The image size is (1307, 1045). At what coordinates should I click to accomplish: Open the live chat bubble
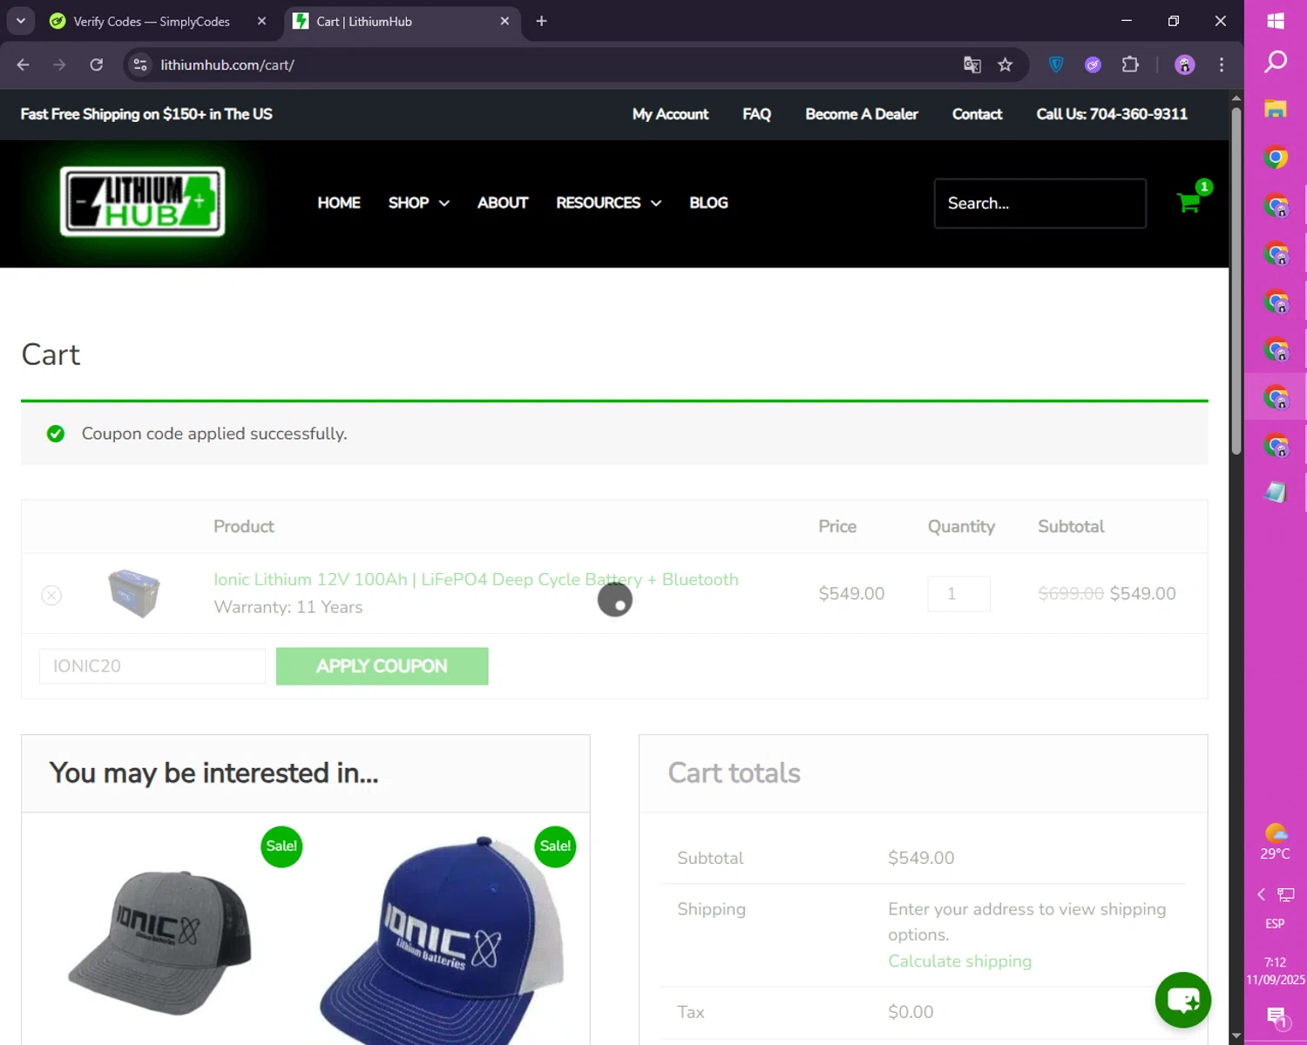tap(1182, 1000)
